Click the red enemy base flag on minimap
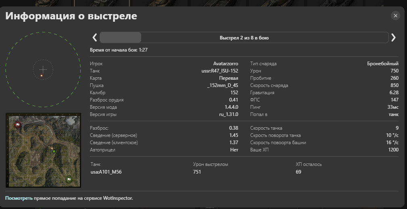This screenshot has width=407, height=209. tap(17, 124)
